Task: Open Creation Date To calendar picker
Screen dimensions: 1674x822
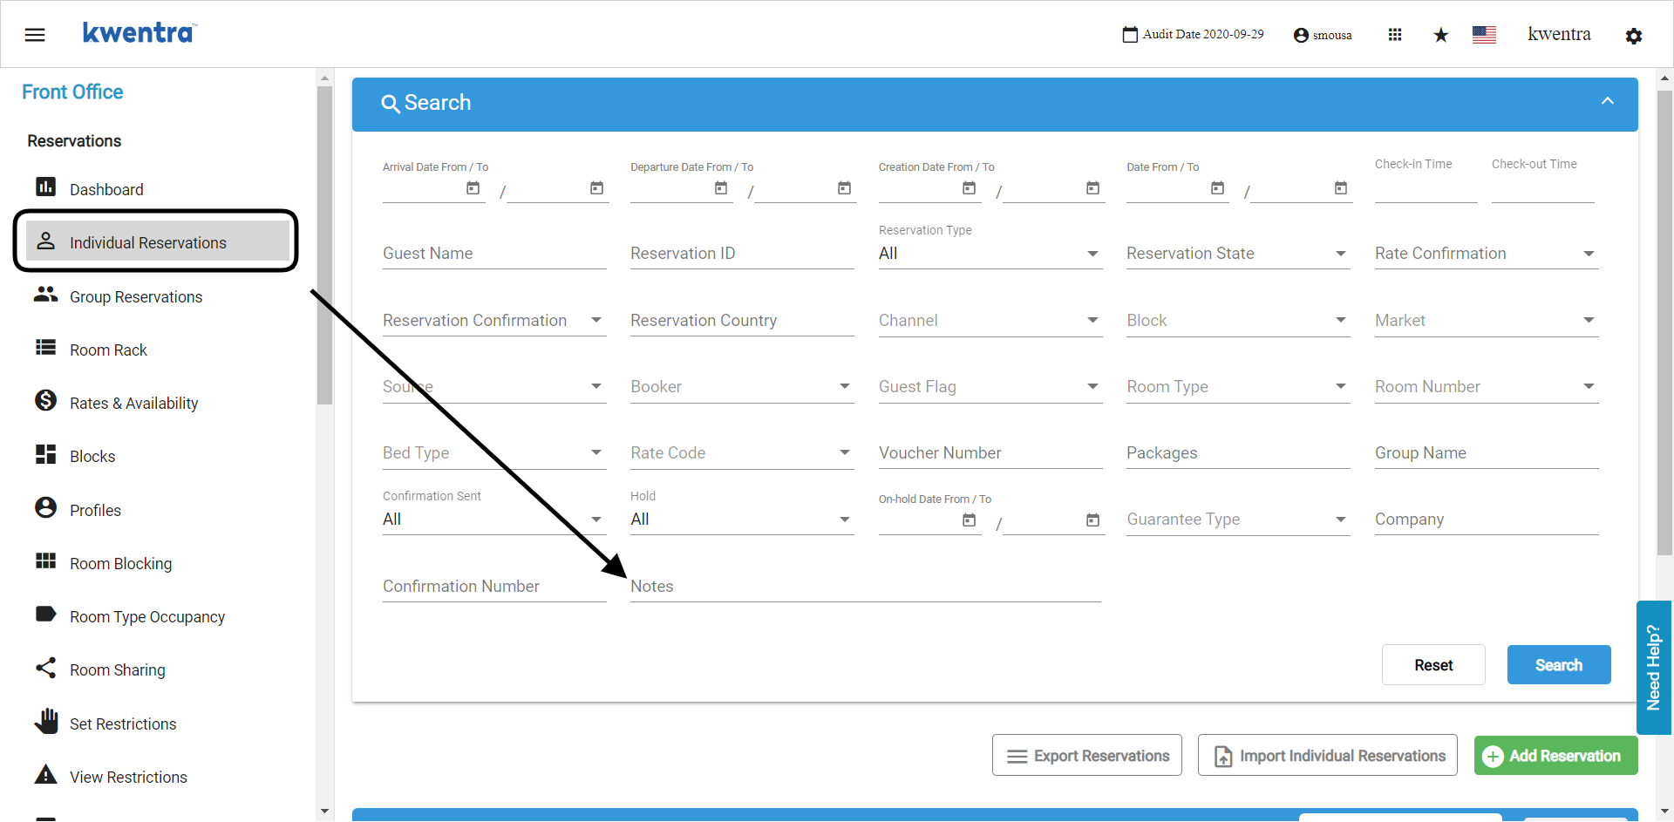Action: [1093, 188]
